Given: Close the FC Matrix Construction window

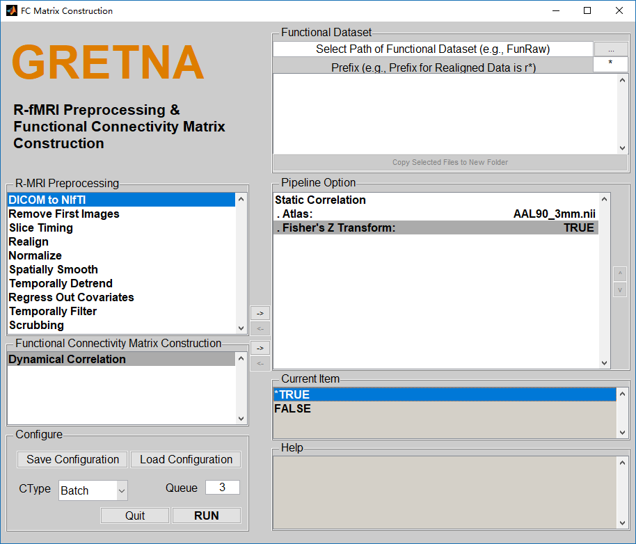Looking at the screenshot, I should tap(619, 10).
